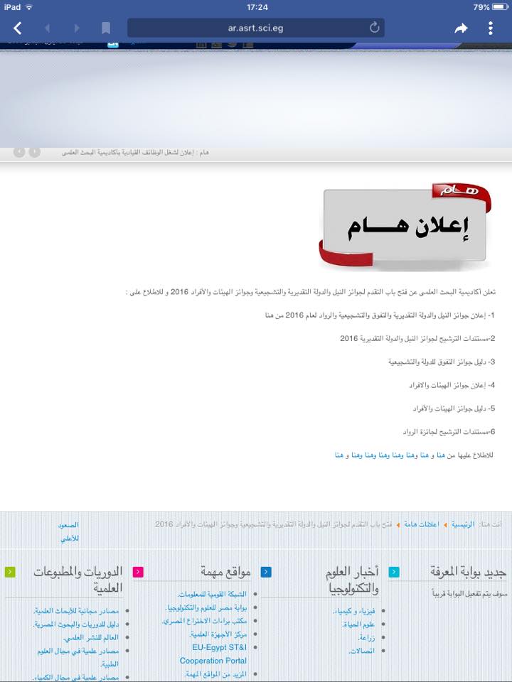Reload the page with refresh icon
Image resolution: width=512 pixels, height=682 pixels.
point(374,28)
